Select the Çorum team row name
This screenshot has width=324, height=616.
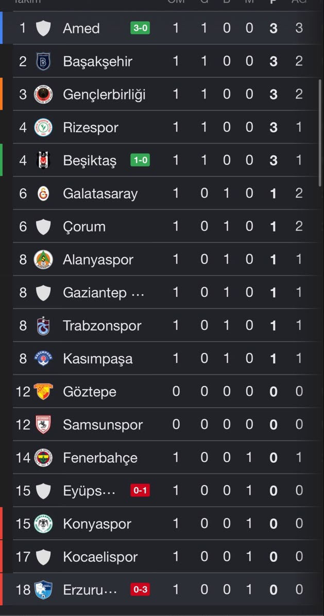point(84,227)
